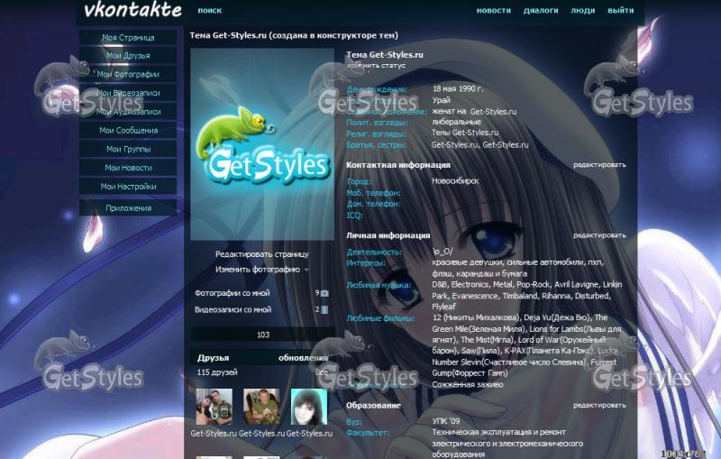
Task: Open диалоги in the top bar
Action: [541, 10]
